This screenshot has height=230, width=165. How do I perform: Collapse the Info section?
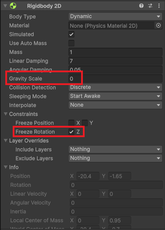(x=6, y=167)
